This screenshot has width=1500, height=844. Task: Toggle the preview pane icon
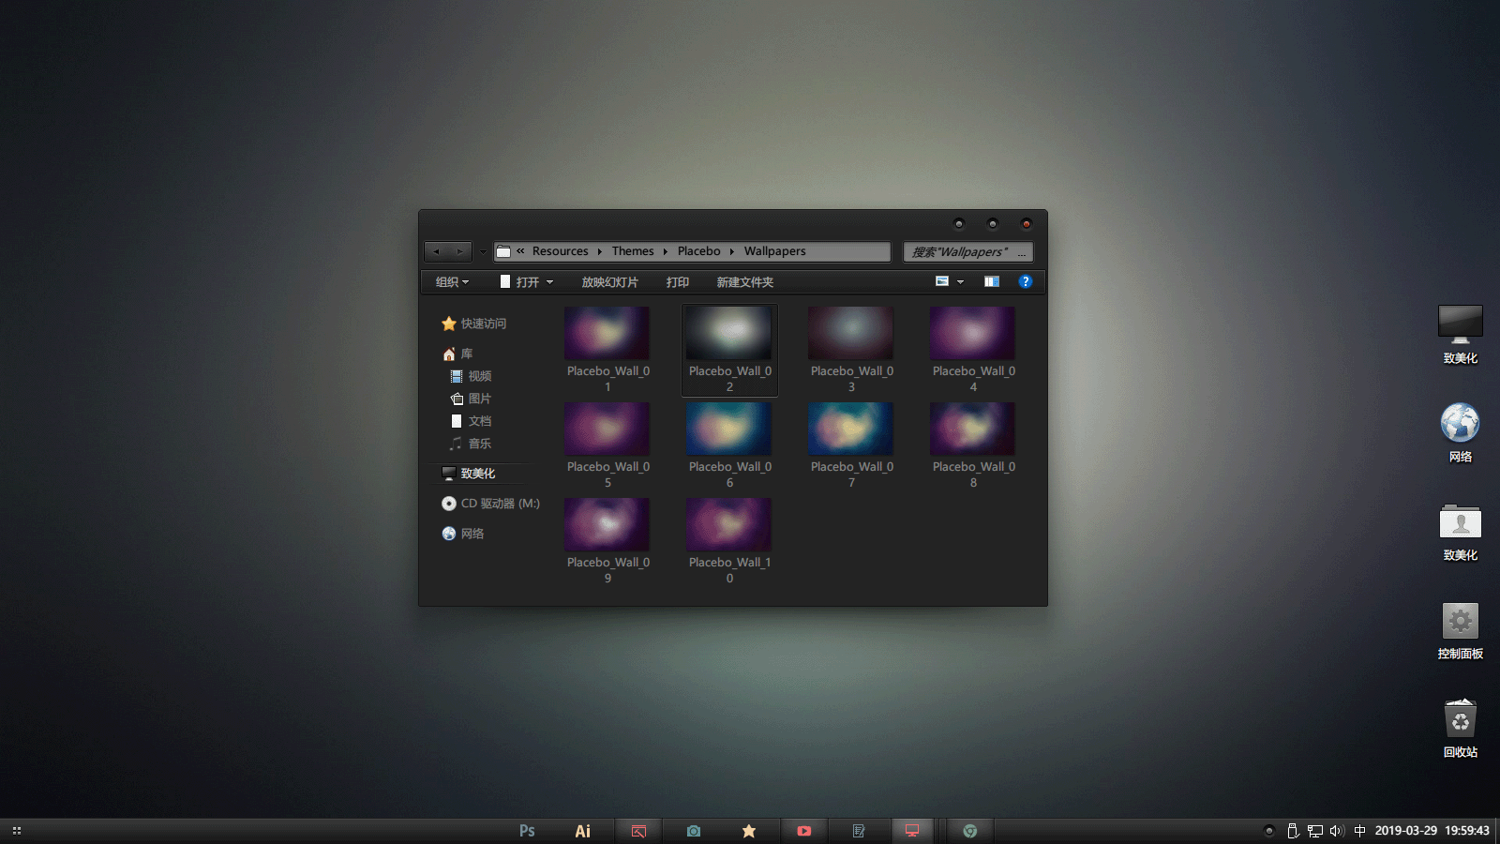tap(991, 281)
